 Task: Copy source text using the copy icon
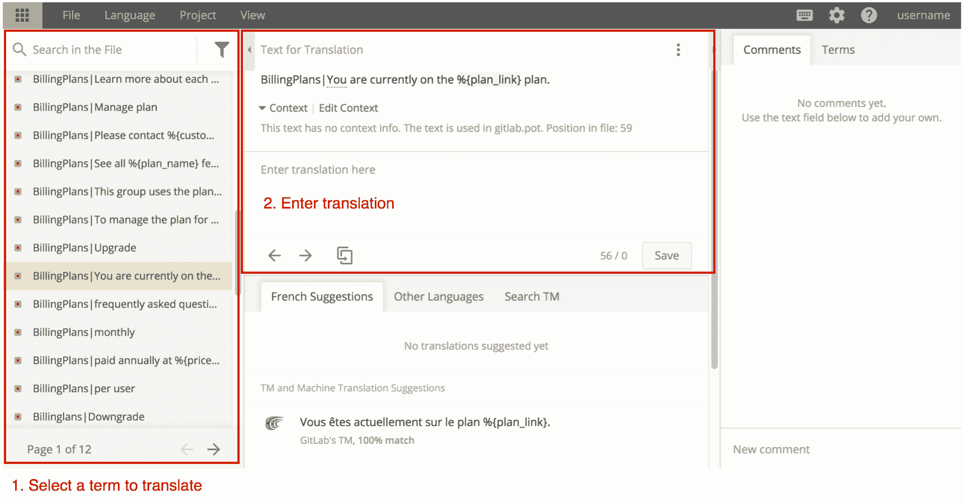(345, 255)
